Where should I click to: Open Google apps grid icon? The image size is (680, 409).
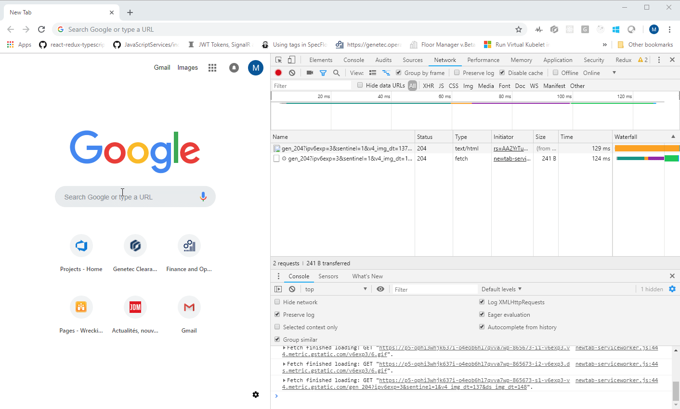[x=212, y=68]
